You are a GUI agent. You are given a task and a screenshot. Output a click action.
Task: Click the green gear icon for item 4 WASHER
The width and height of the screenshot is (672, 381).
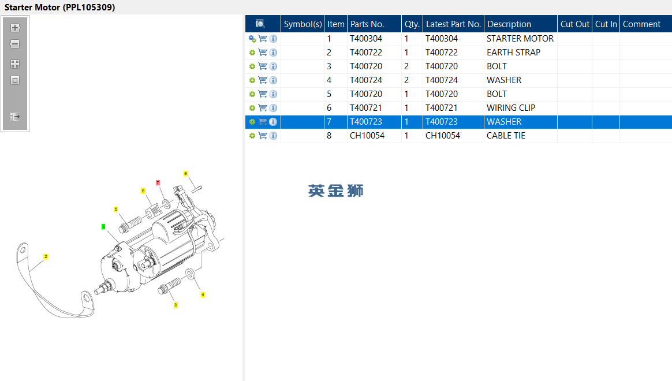(x=252, y=80)
